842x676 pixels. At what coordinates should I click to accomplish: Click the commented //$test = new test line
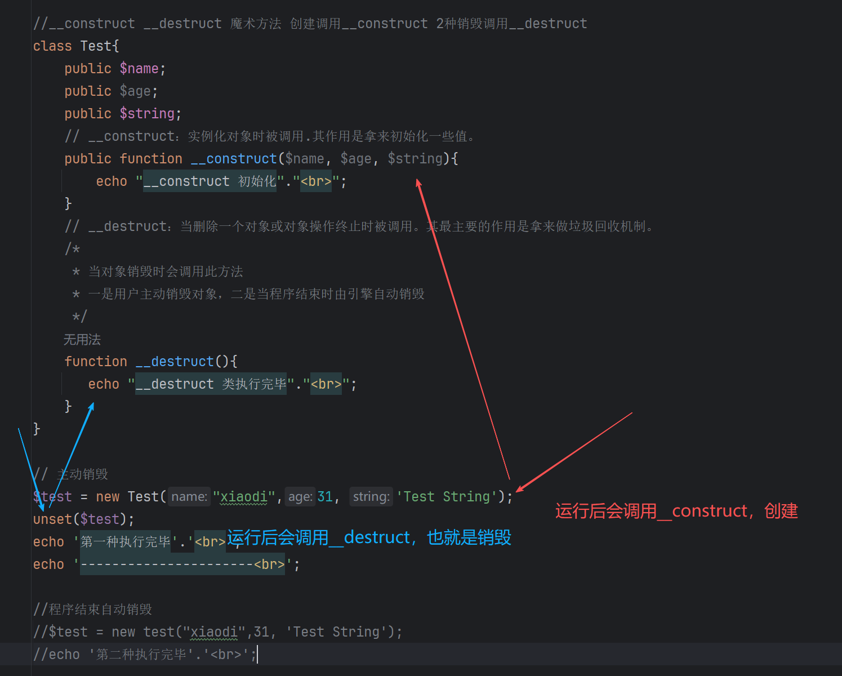pyautogui.click(x=217, y=631)
